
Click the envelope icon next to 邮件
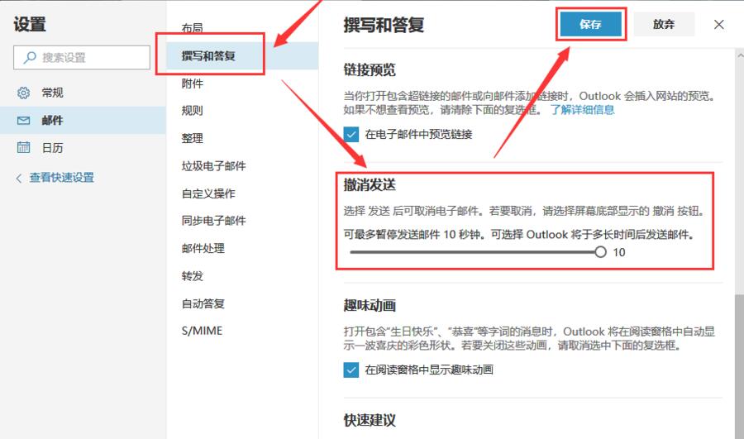coord(23,121)
